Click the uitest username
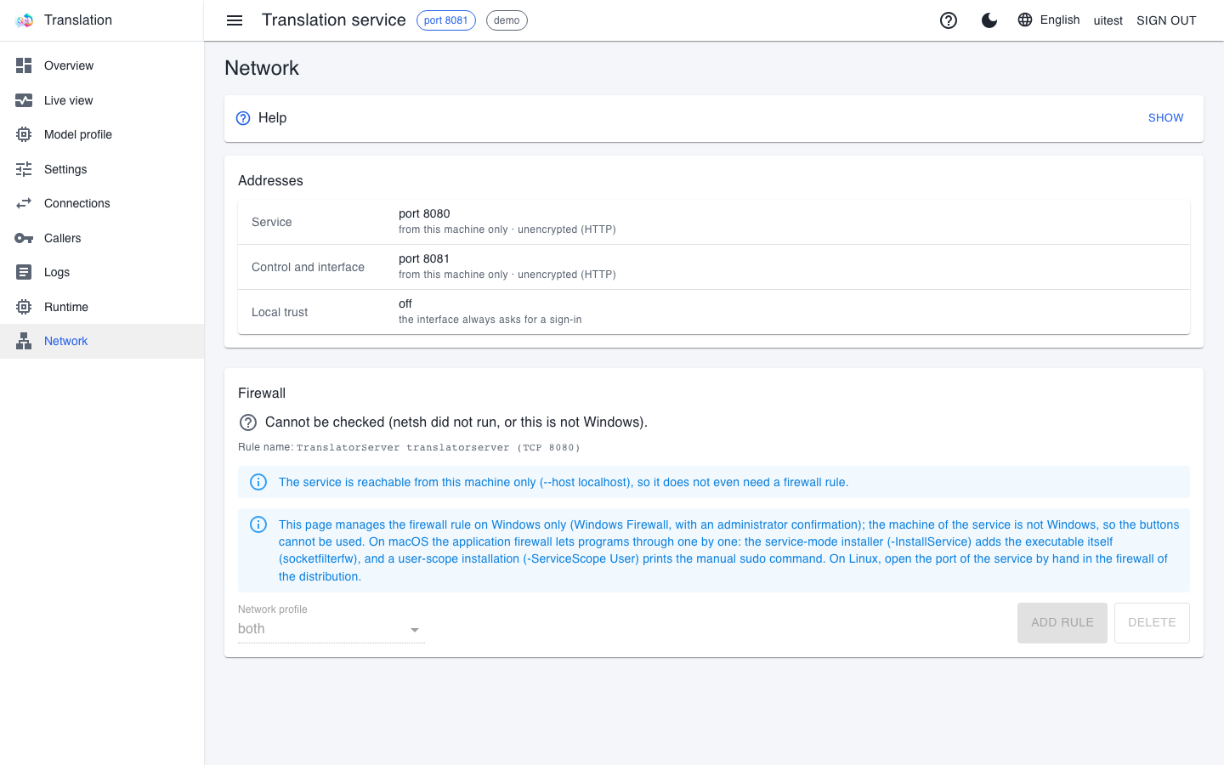This screenshot has width=1224, height=765. (x=1108, y=20)
